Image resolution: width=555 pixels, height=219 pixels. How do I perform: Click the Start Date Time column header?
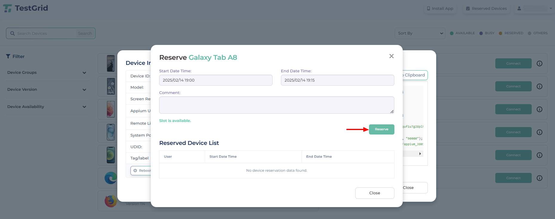223,157
